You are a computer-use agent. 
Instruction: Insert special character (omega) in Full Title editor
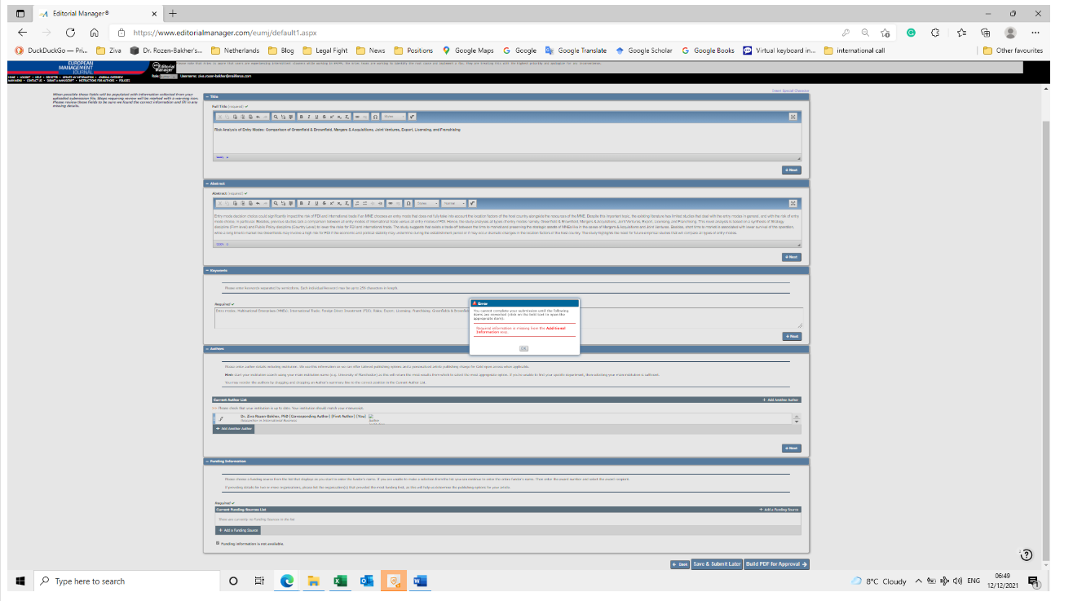[375, 117]
